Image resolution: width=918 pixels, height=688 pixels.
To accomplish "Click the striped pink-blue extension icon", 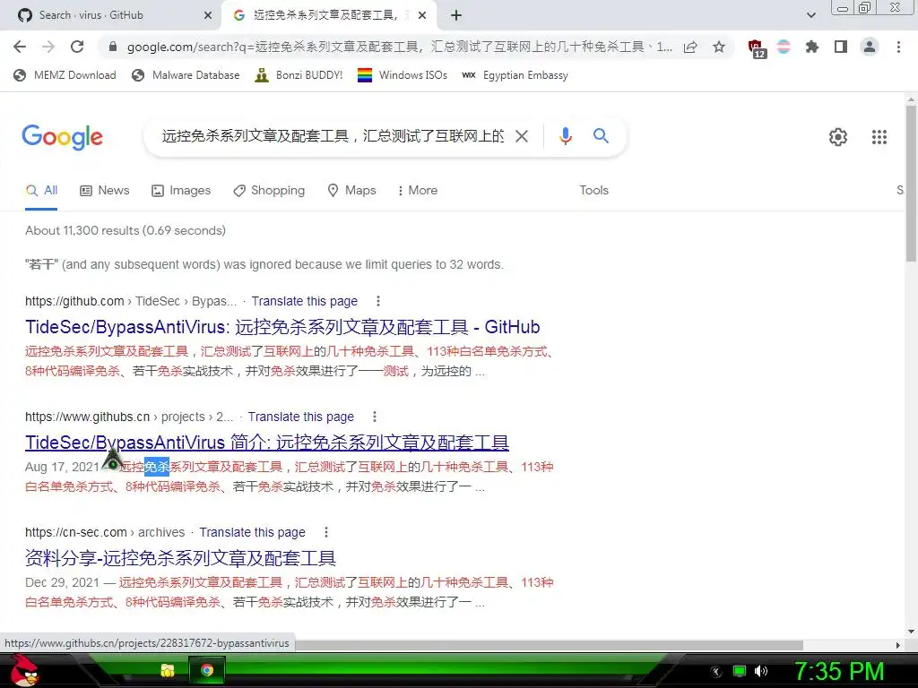I will (x=784, y=47).
